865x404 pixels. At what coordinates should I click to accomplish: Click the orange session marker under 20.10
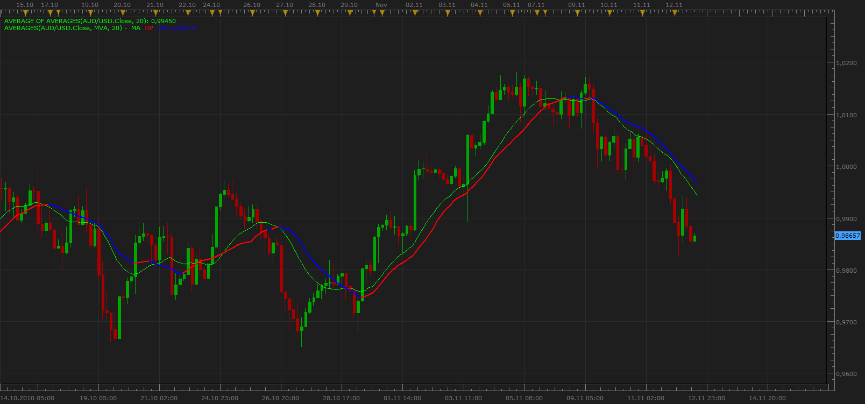click(122, 12)
